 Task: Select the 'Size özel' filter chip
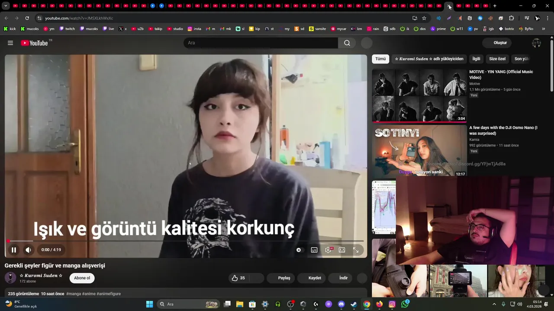[497, 59]
